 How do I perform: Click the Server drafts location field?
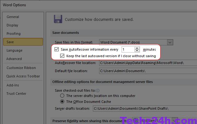(145, 108)
